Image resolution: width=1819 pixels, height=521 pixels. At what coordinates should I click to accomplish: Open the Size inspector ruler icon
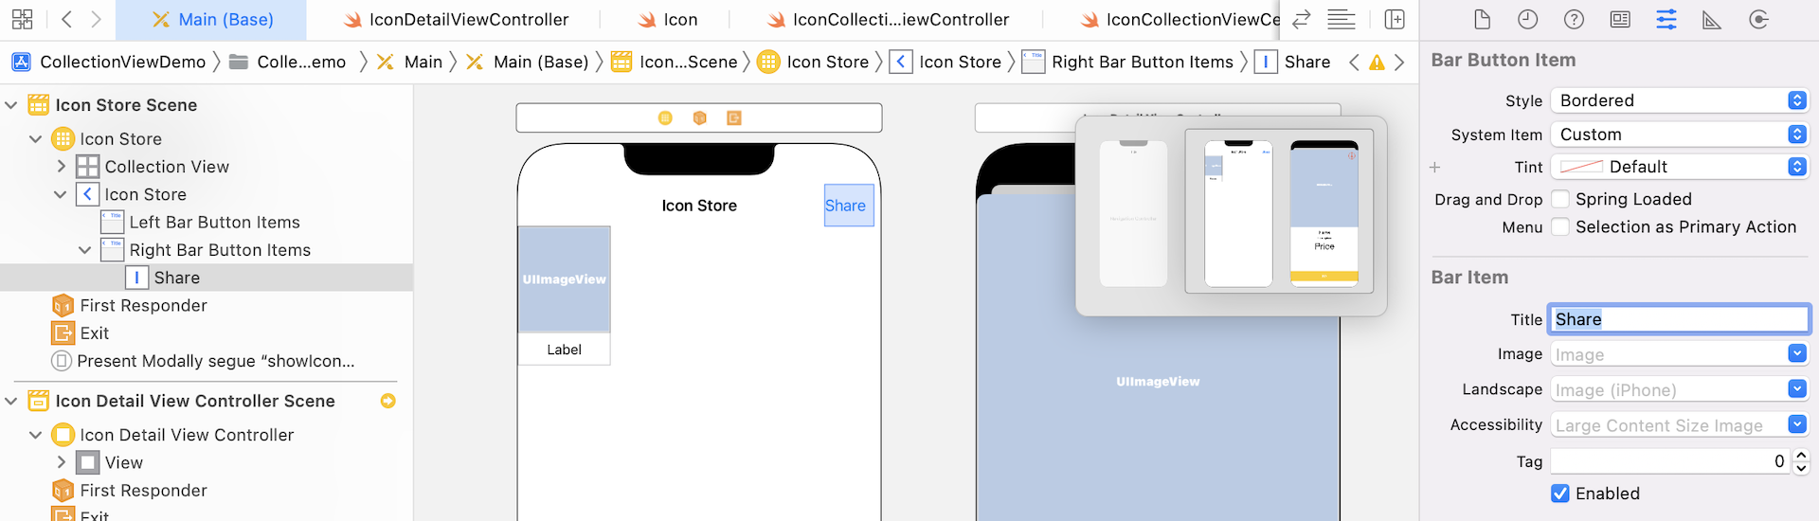[1711, 20]
